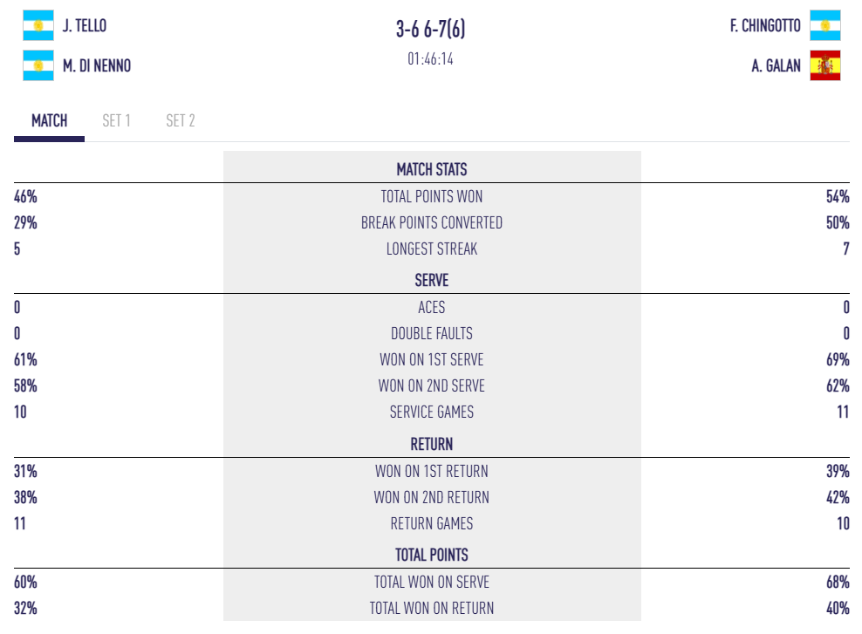Click the 01:46:14 match duration
The height and width of the screenshot is (634, 862).
click(431, 59)
